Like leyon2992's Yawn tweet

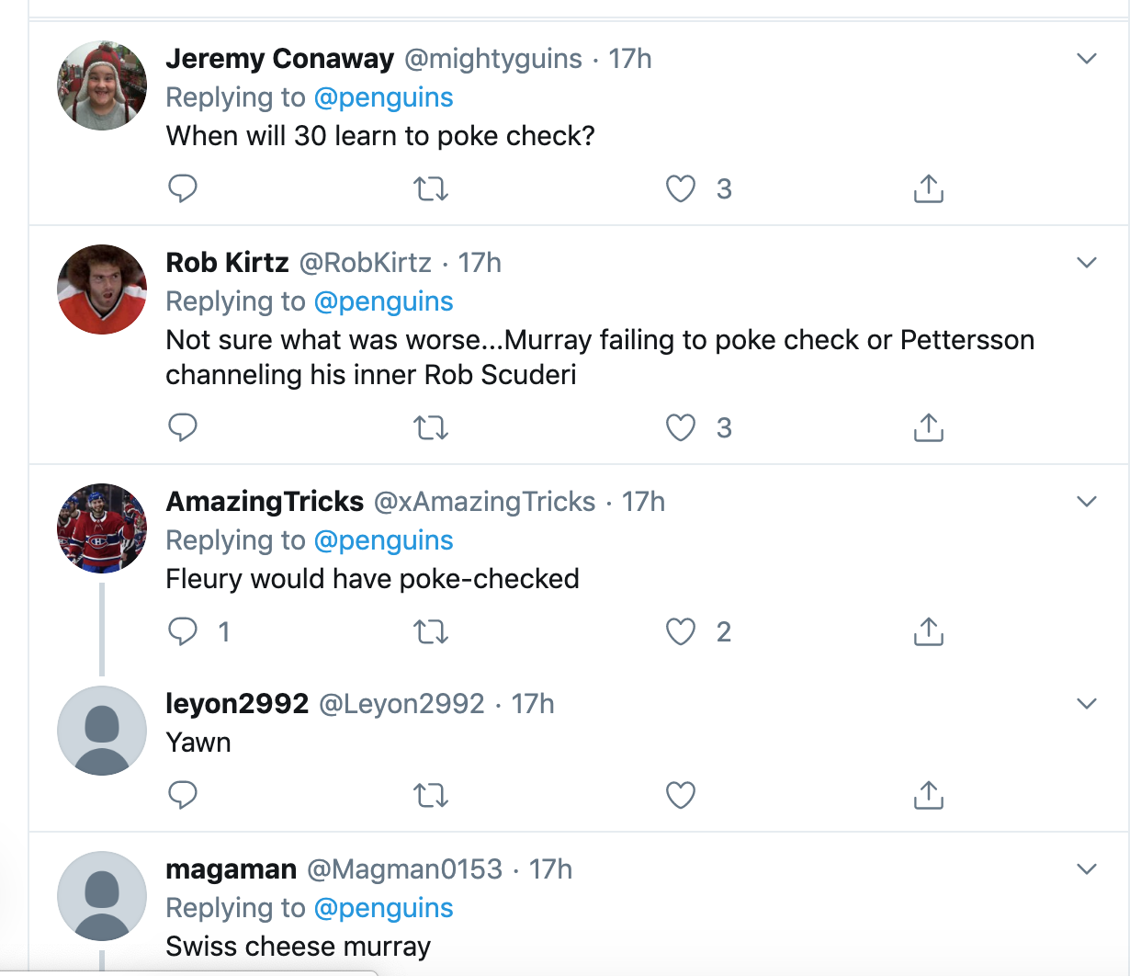pos(681,795)
